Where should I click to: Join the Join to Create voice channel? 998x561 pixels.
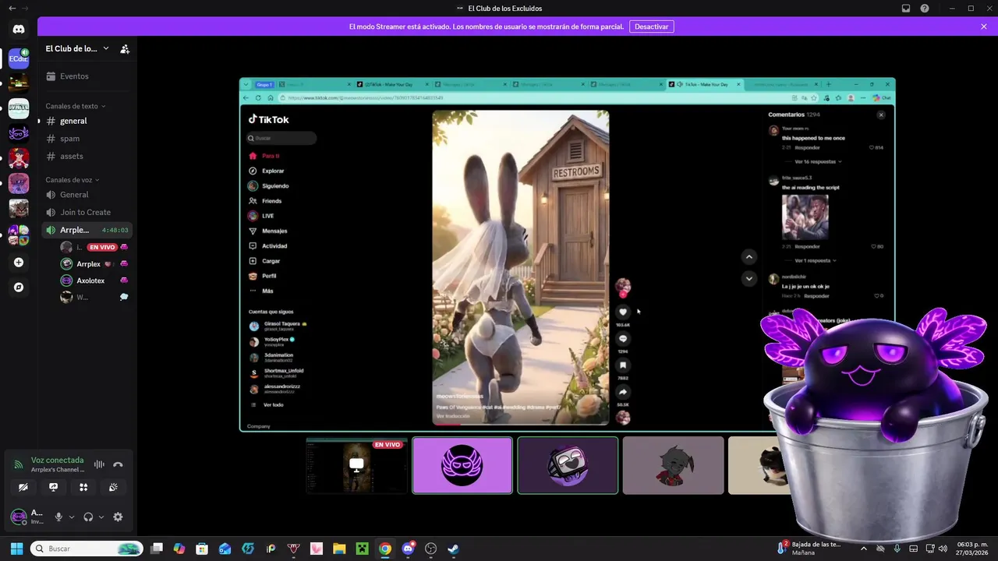[87, 212]
